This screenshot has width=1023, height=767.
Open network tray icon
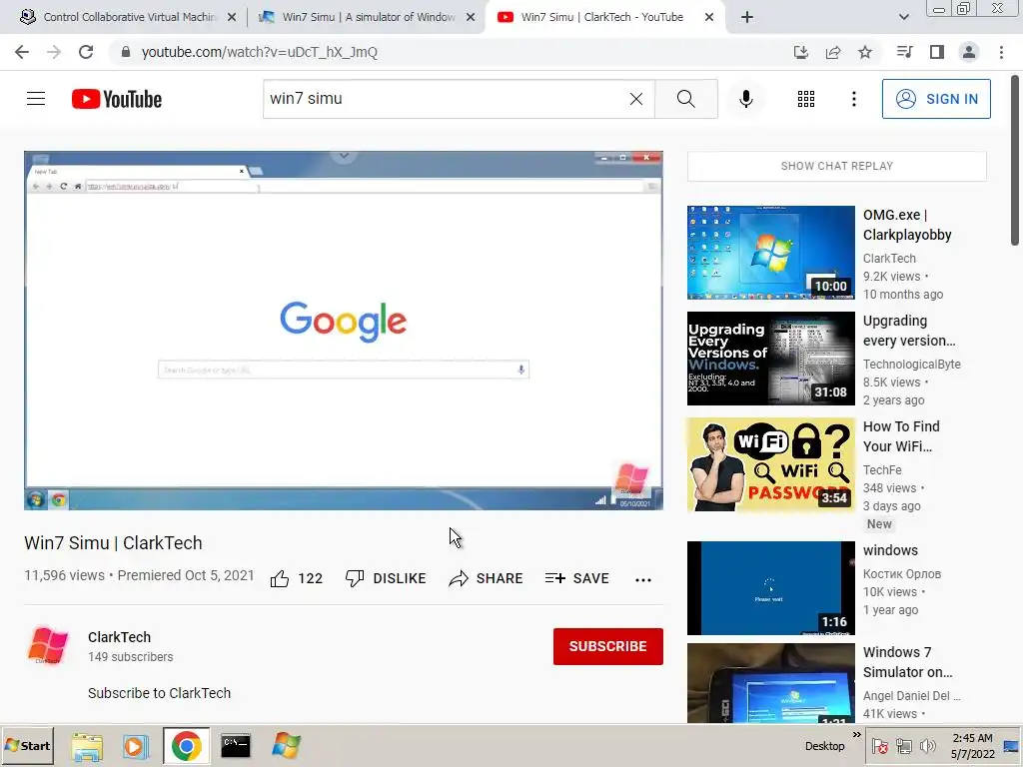(903, 746)
